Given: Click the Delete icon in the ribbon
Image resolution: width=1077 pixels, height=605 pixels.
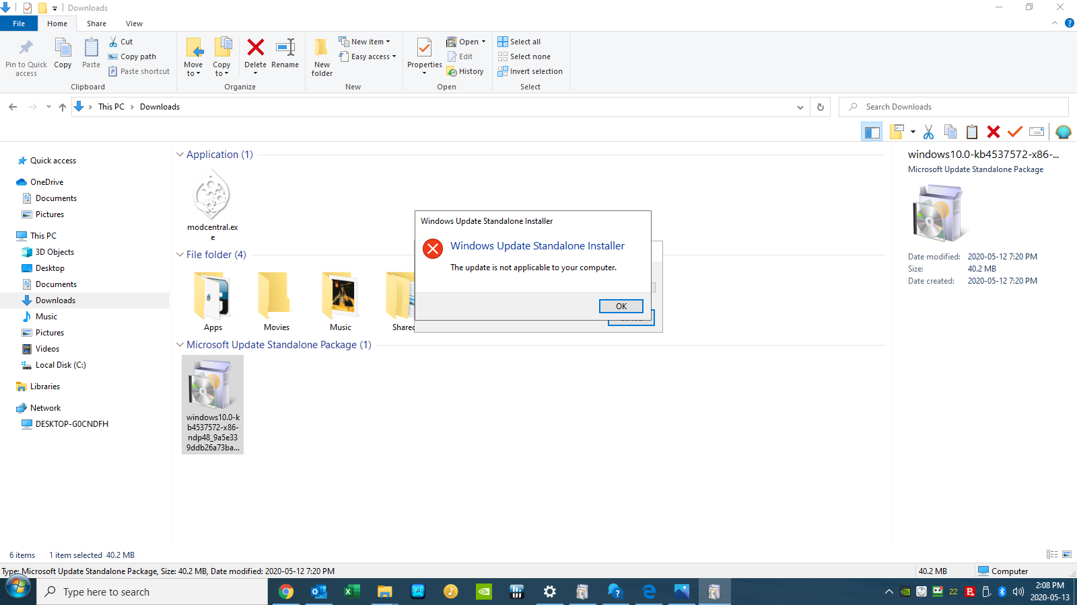Looking at the screenshot, I should [x=255, y=48].
